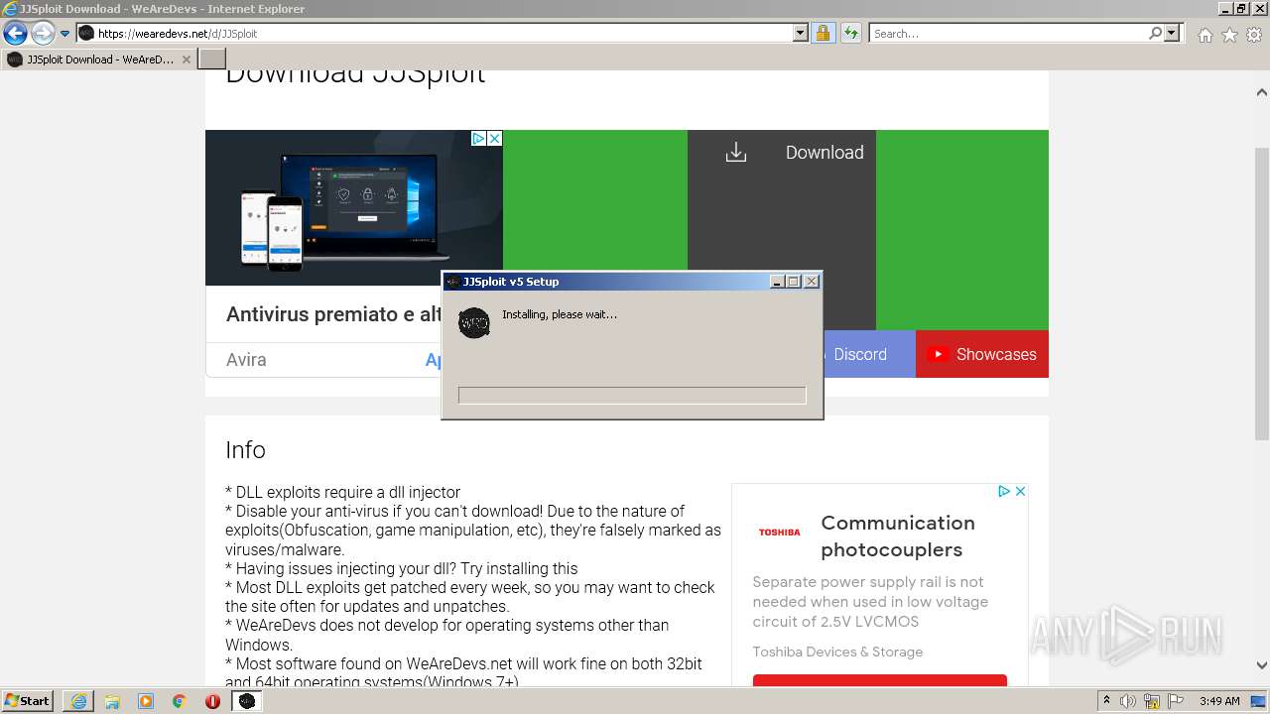Click the download arrow icon
This screenshot has width=1270, height=714.
pyautogui.click(x=735, y=152)
